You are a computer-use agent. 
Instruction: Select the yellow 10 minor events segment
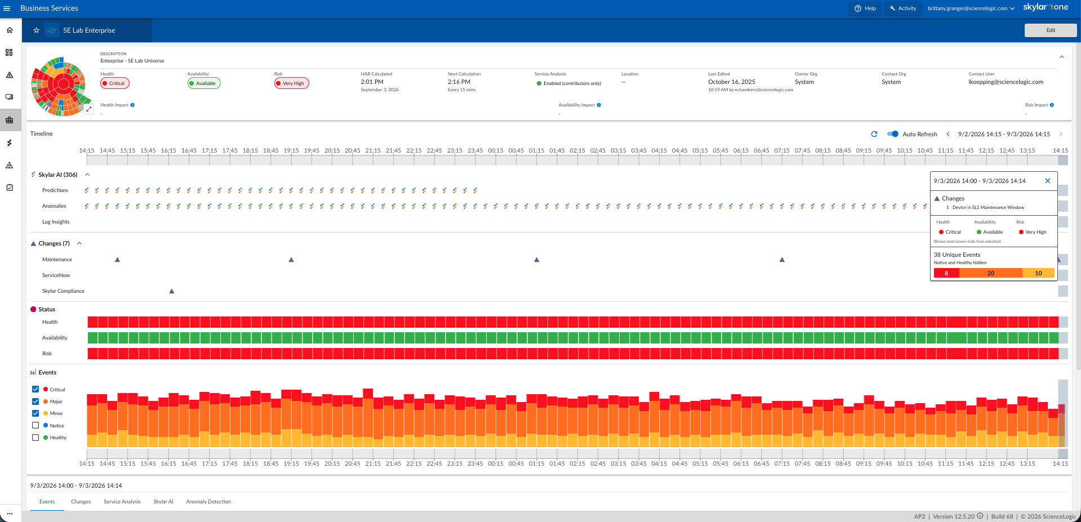[x=1038, y=273]
